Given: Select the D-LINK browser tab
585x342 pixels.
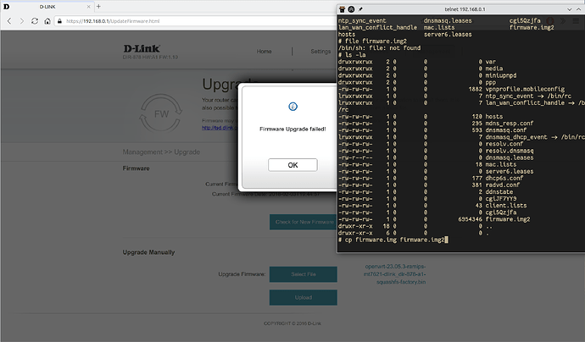Looking at the screenshot, I should 47,7.
